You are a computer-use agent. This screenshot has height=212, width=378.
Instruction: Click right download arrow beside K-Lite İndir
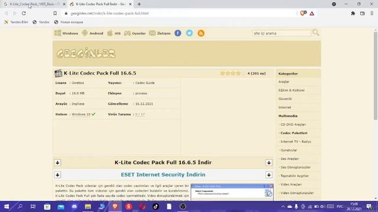pyautogui.click(x=269, y=163)
